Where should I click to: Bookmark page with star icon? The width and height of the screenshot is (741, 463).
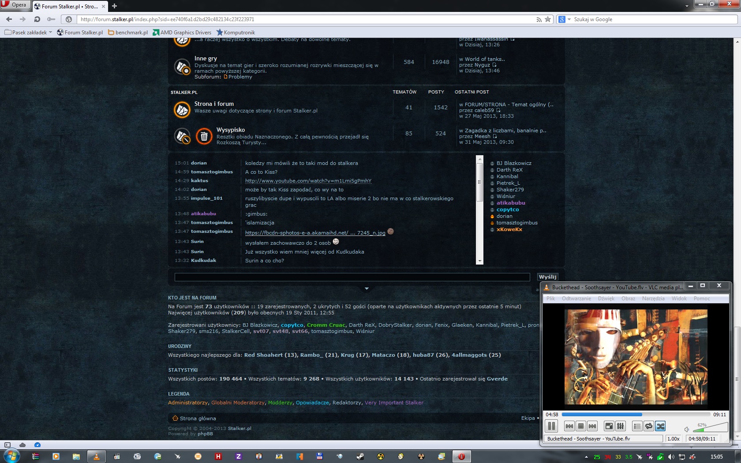click(x=548, y=19)
